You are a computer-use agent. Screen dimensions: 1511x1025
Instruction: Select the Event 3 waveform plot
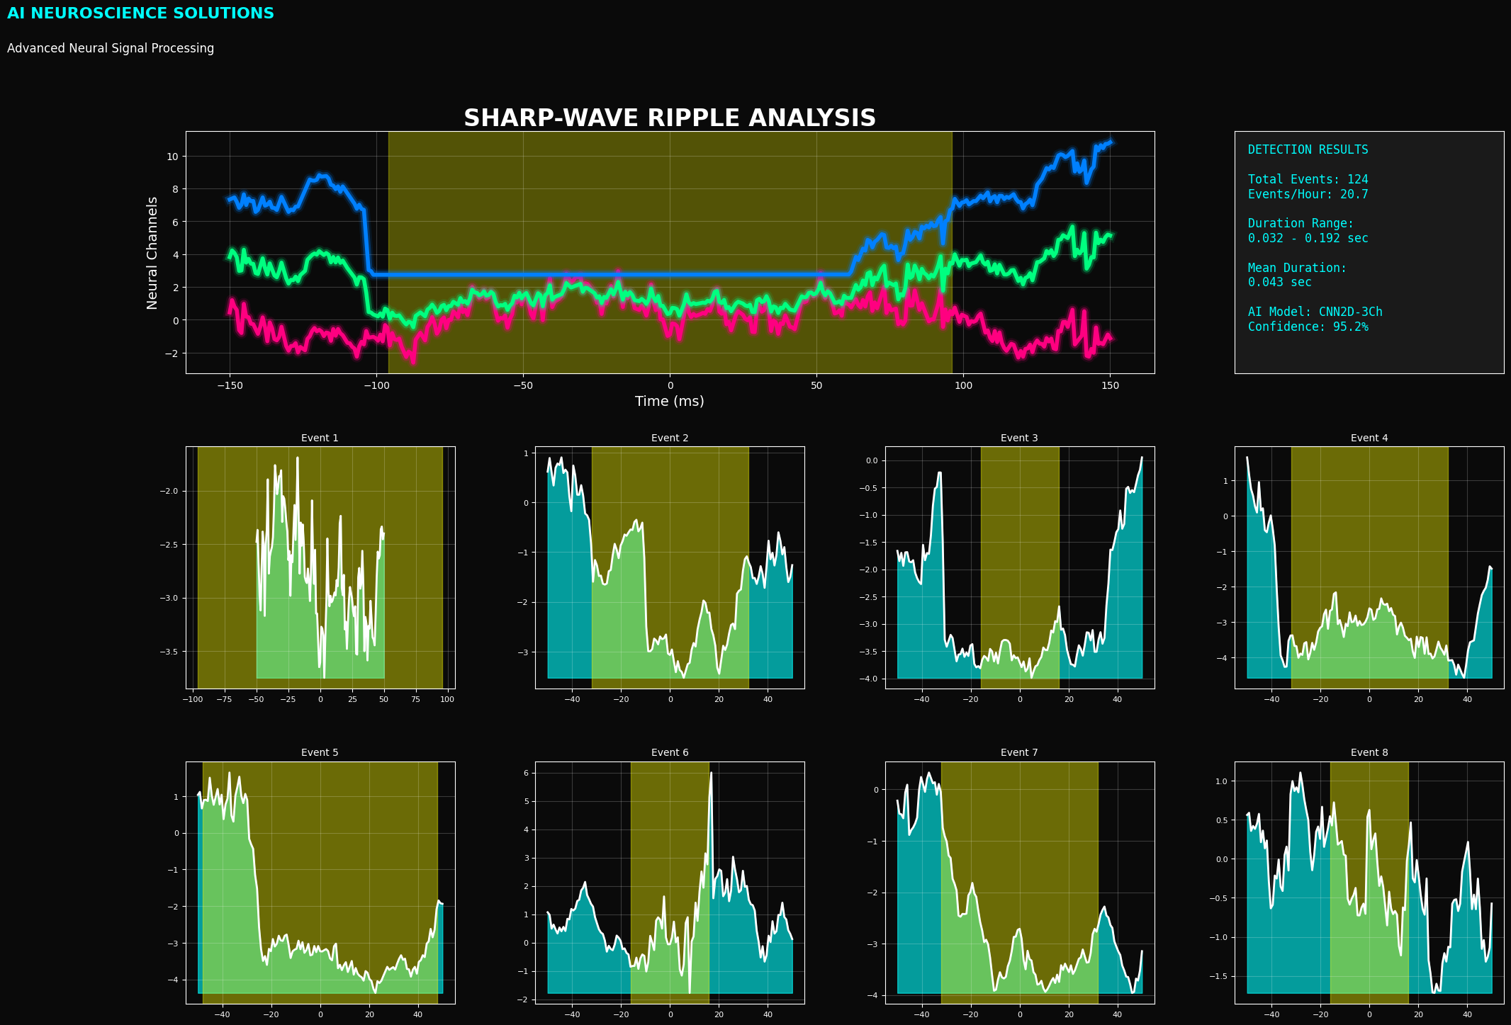tap(1019, 567)
